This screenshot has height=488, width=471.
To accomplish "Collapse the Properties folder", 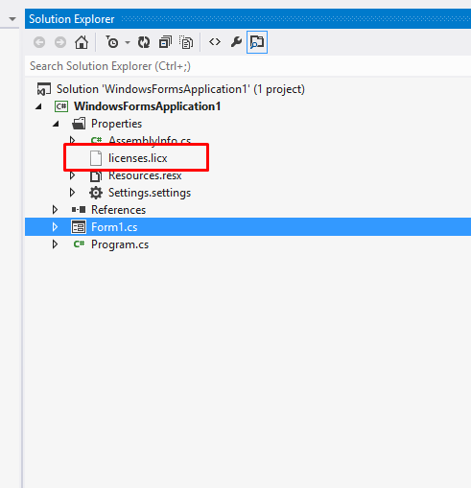I will tap(57, 124).
